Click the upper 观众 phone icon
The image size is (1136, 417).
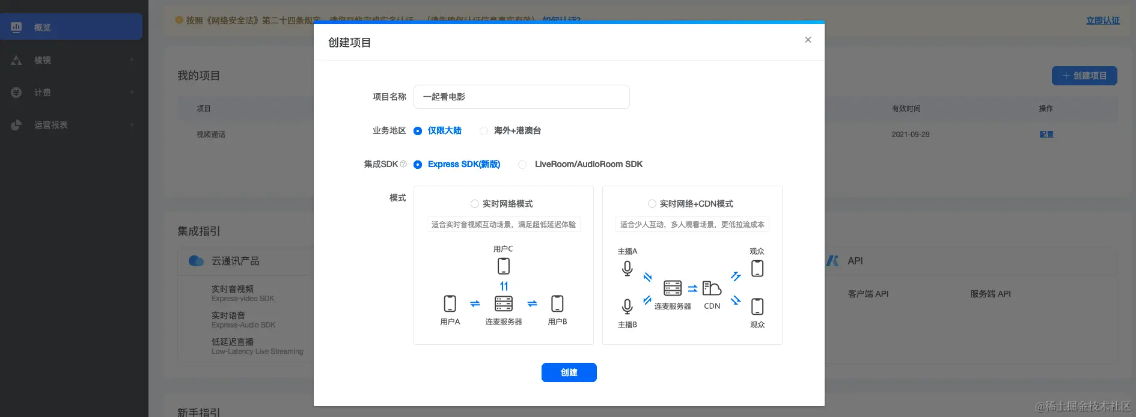click(x=757, y=269)
